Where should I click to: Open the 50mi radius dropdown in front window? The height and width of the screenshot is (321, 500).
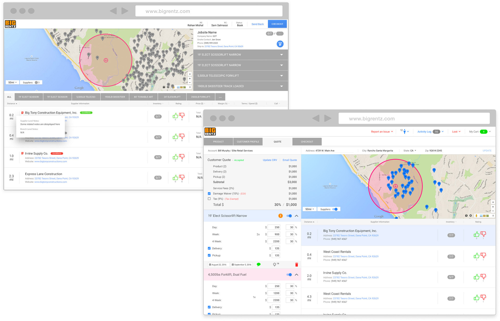[x=309, y=209]
